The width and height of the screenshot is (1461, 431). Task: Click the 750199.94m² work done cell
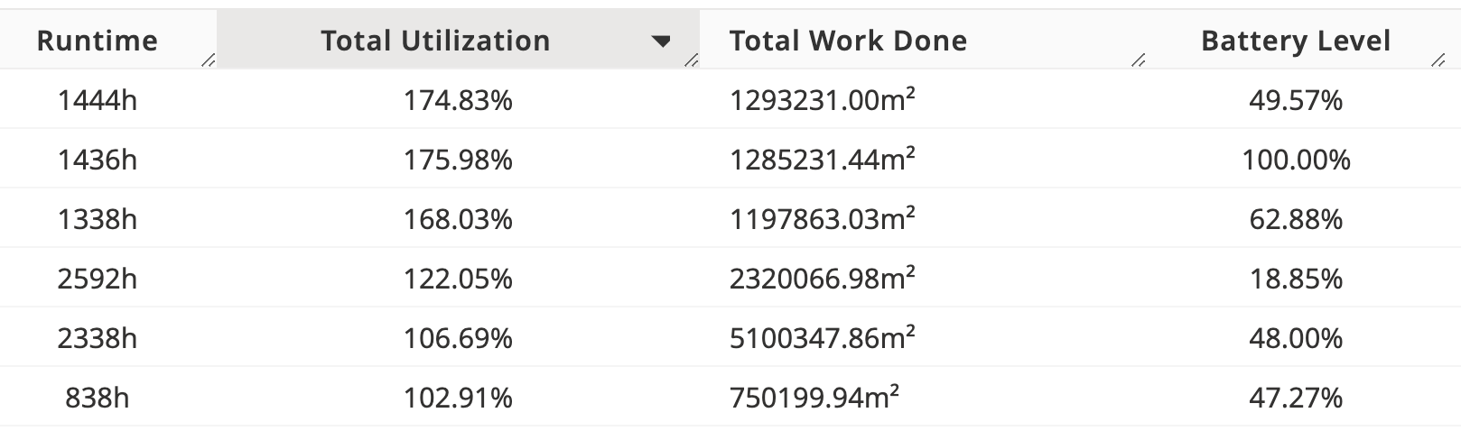pyautogui.click(x=814, y=398)
